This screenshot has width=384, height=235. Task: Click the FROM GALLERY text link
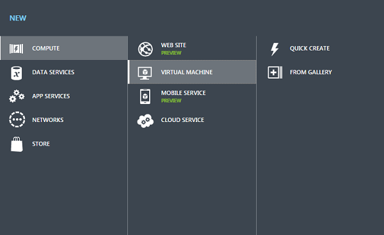tap(311, 72)
